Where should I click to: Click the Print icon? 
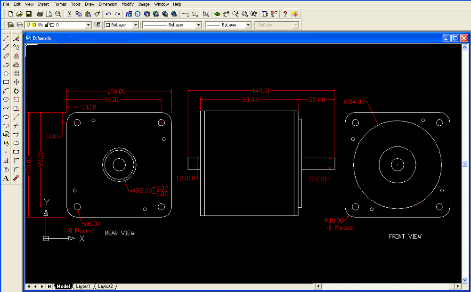[40, 14]
